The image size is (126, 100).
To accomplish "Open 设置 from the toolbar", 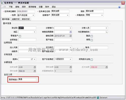I will (x=41, y=7).
